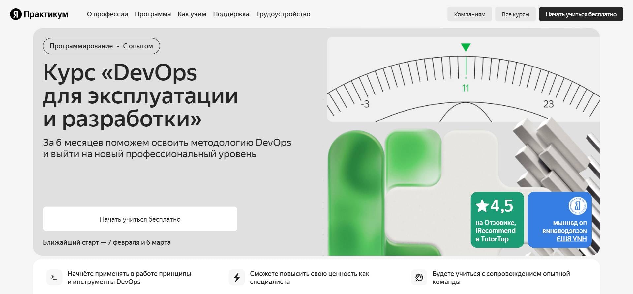Open the "Все курсы" button
633x294 pixels.
click(515, 14)
